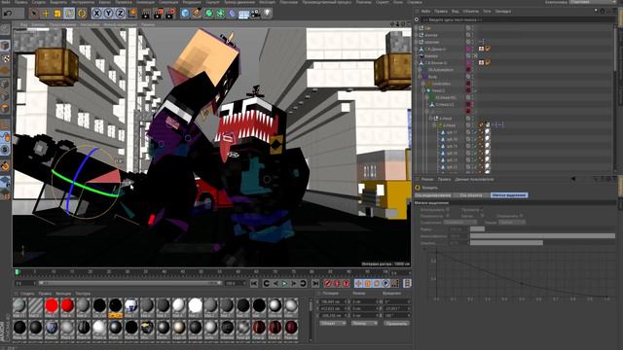Viewport: 623px width, 350px height.
Task: Go to start of animation
Action: 254,283
